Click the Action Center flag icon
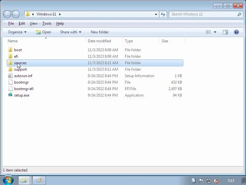 pos(201,181)
